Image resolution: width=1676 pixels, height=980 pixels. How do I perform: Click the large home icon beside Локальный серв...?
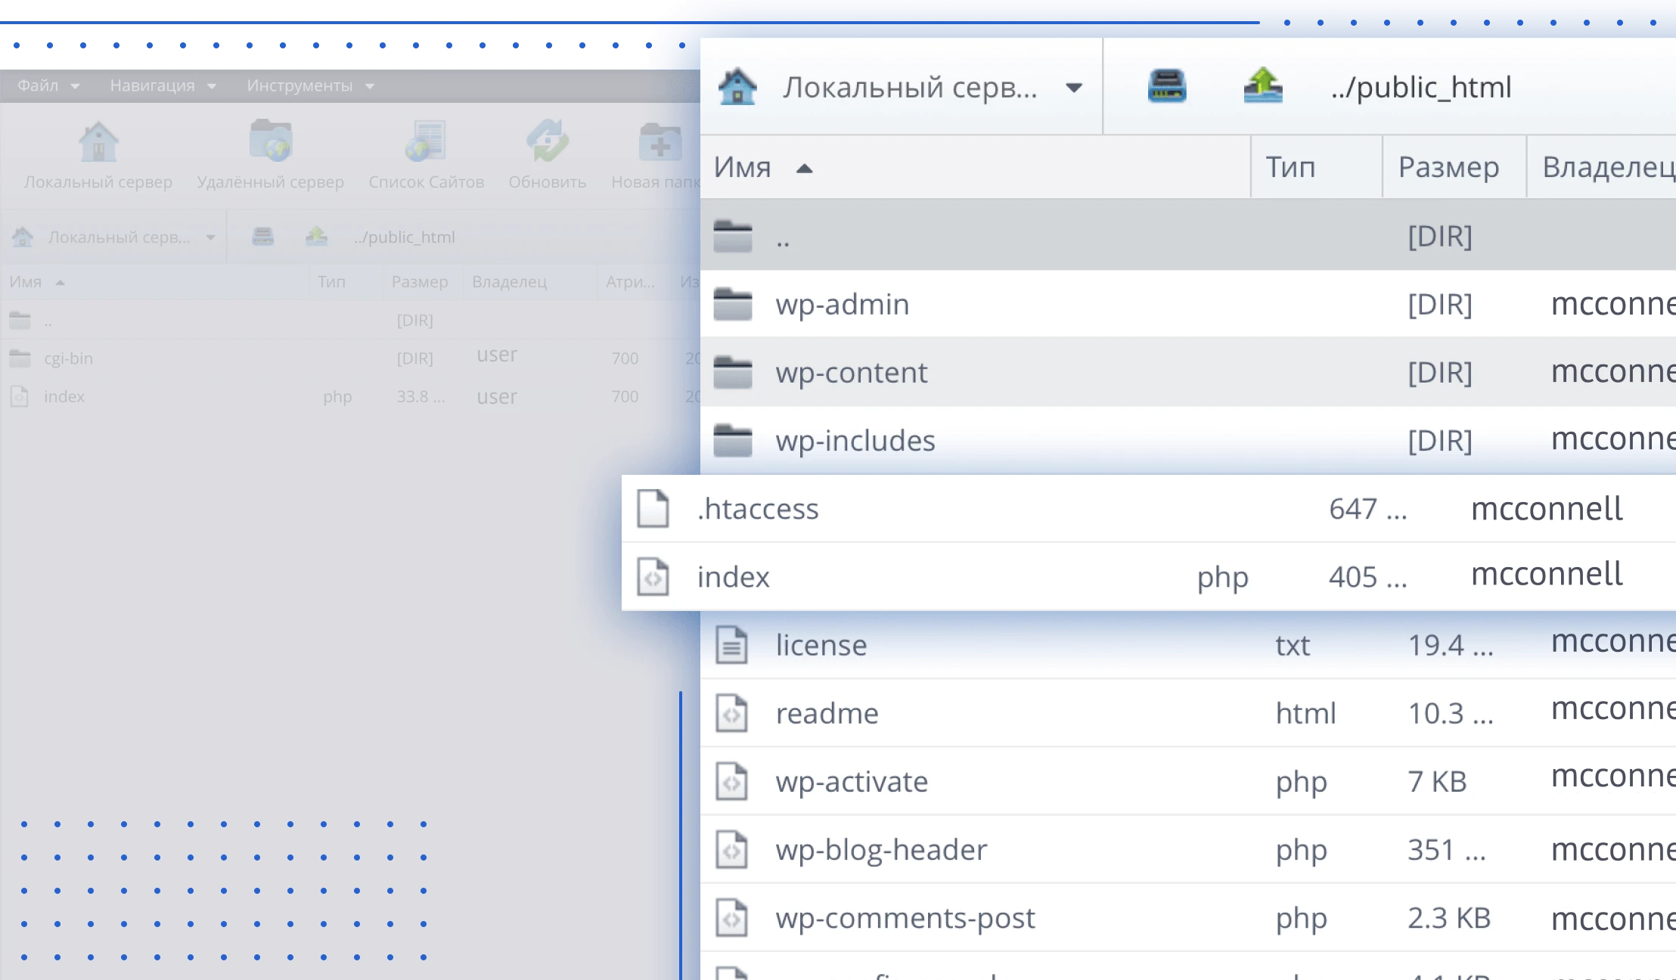737,87
